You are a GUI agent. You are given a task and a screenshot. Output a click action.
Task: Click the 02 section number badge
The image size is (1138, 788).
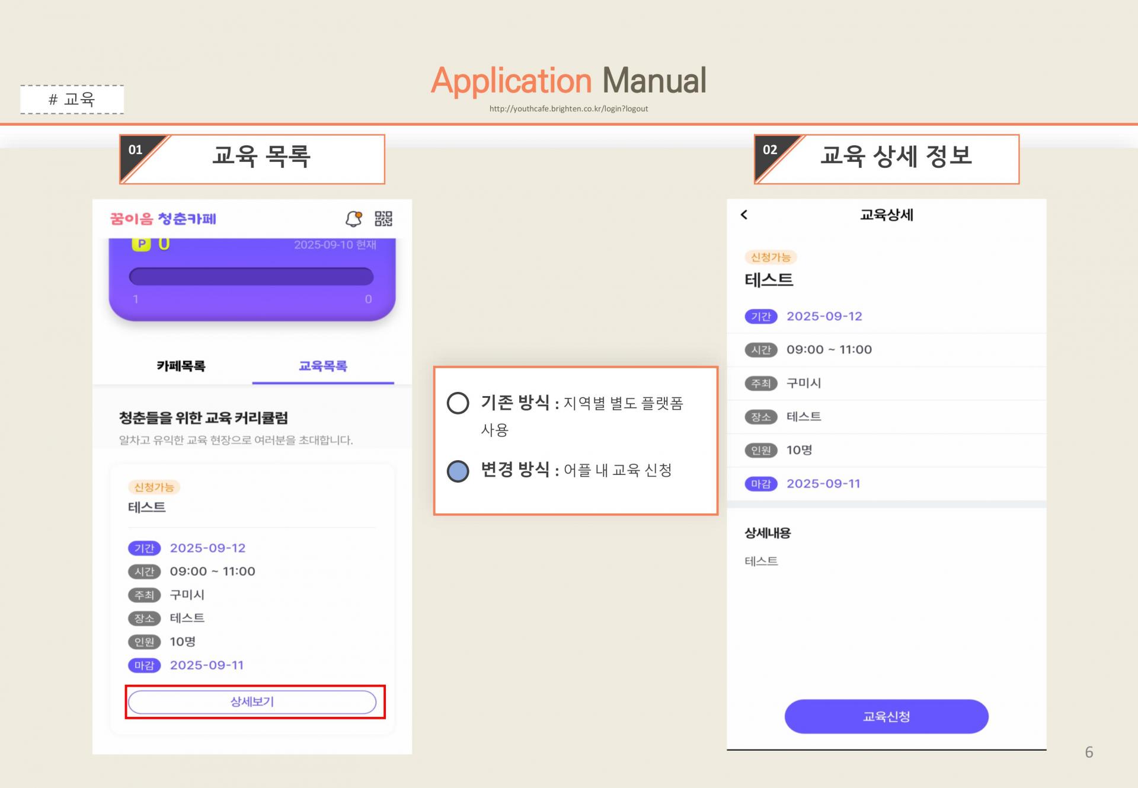click(770, 150)
